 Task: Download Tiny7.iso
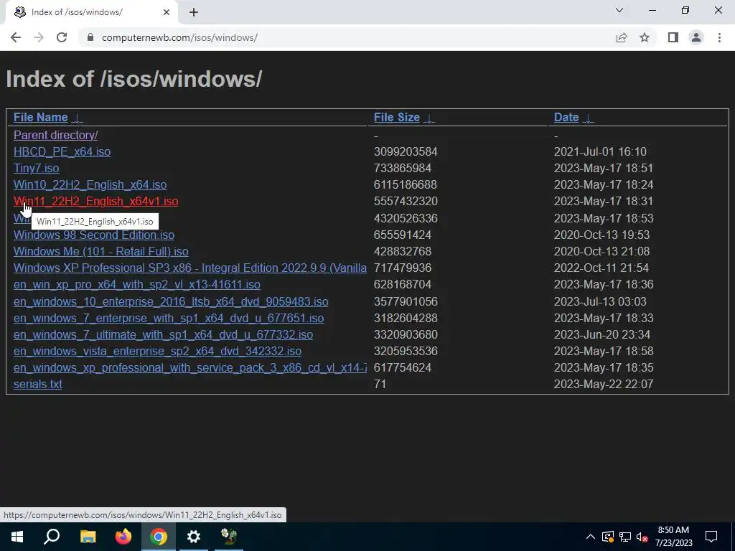(x=36, y=168)
